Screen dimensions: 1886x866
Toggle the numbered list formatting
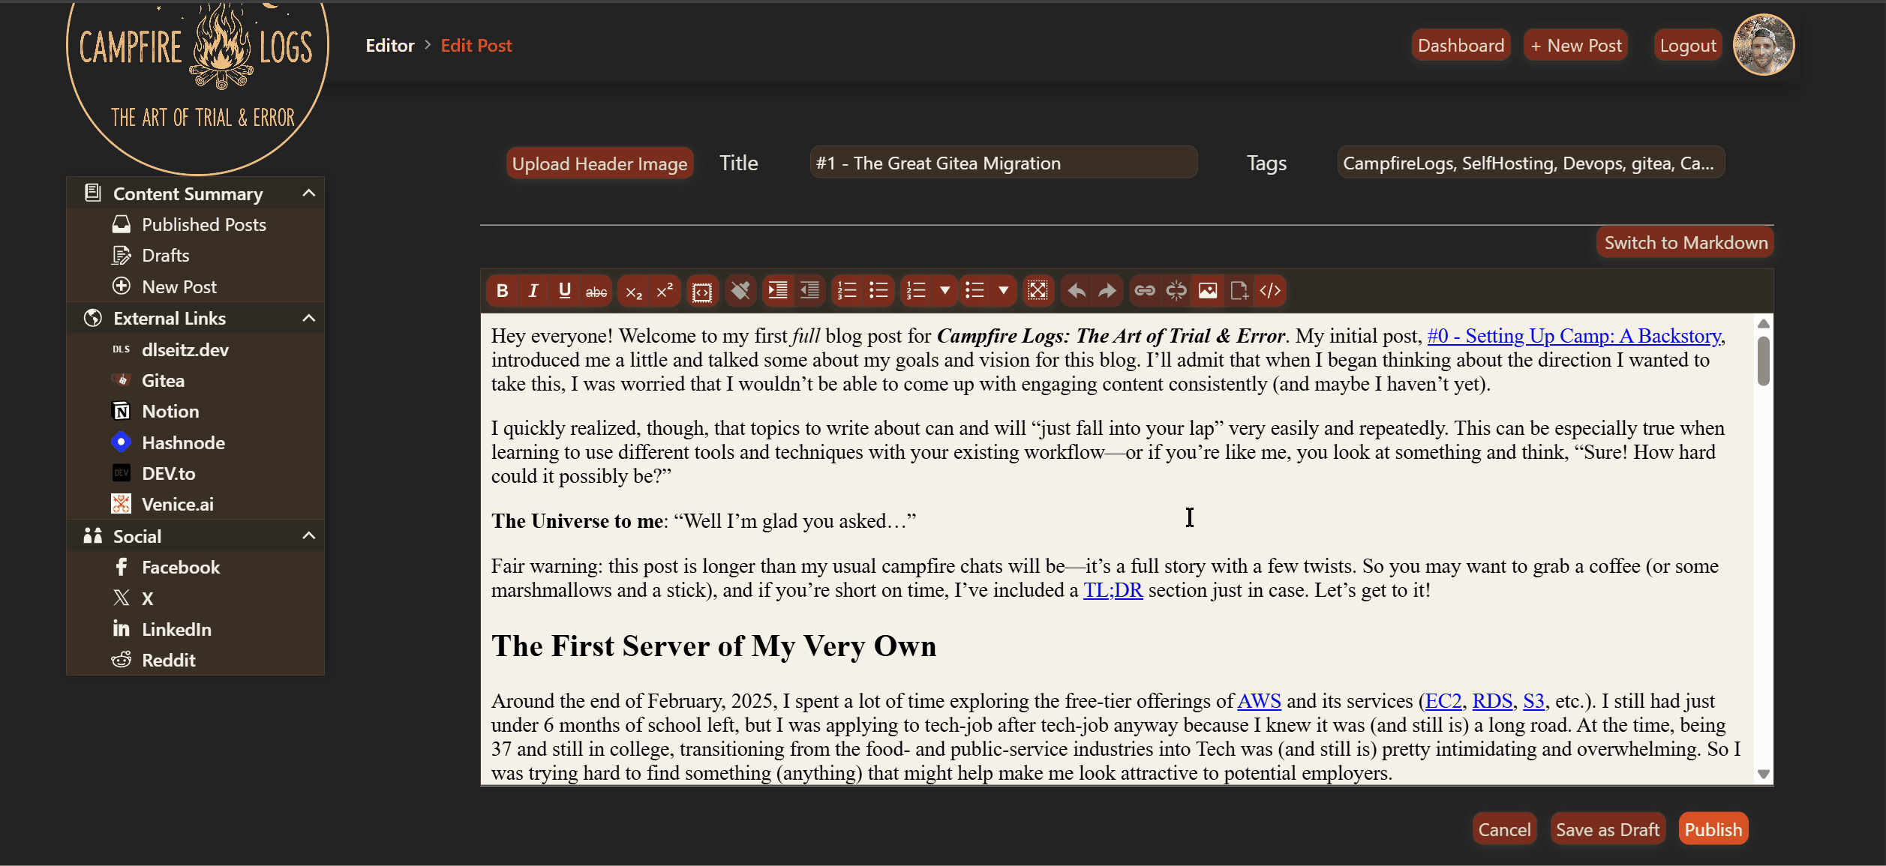tap(846, 291)
